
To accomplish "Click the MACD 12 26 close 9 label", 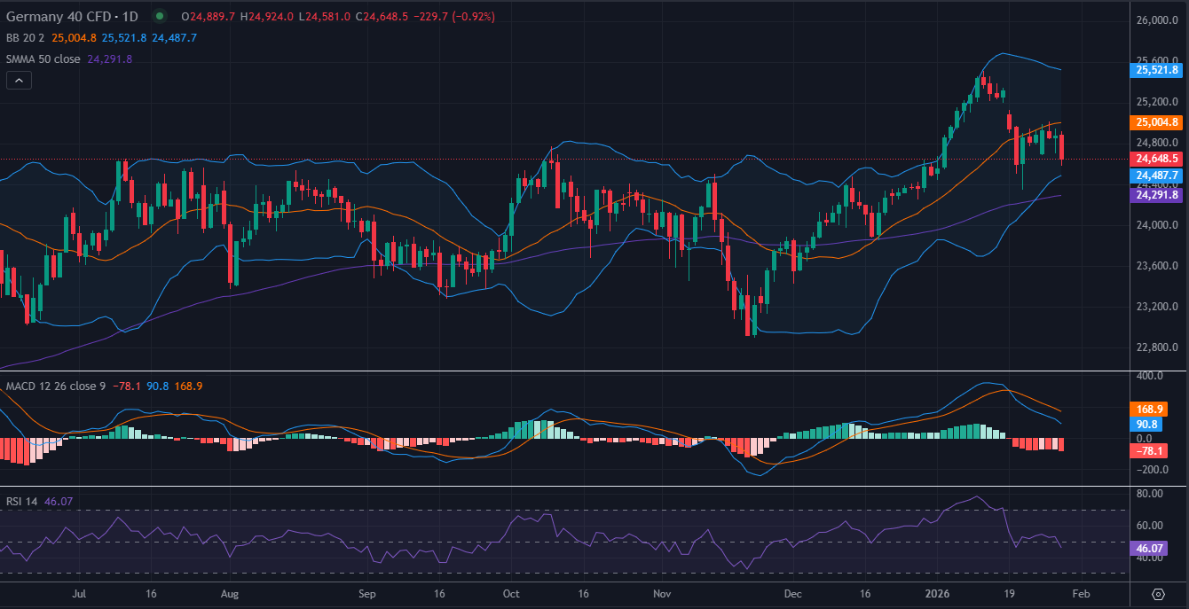I will click(x=53, y=386).
